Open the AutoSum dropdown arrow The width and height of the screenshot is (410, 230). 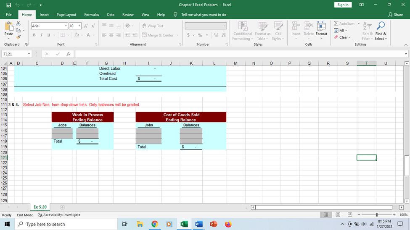tap(359, 24)
